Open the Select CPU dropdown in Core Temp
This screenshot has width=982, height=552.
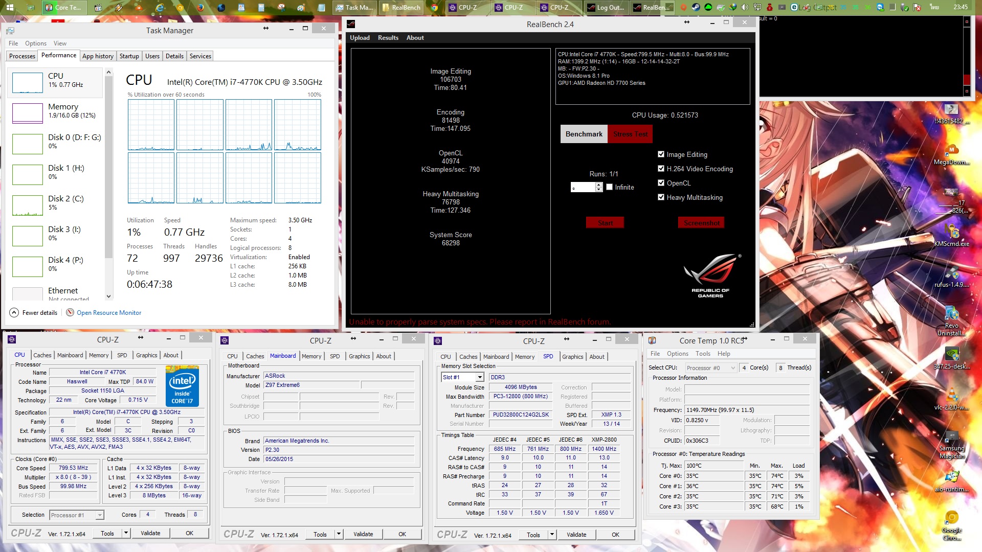[x=711, y=367]
